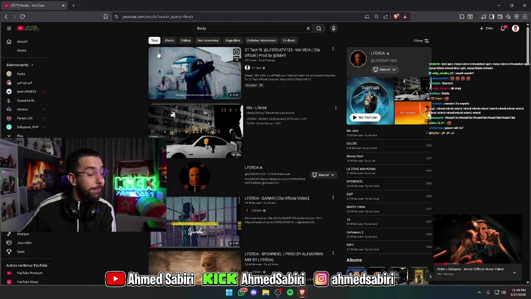Reload the page

pyautogui.click(x=22, y=17)
